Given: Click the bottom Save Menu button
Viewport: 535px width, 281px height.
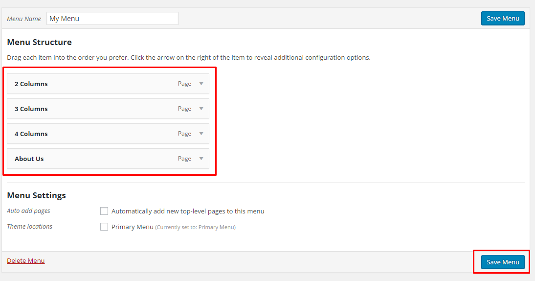Looking at the screenshot, I should 503,262.
